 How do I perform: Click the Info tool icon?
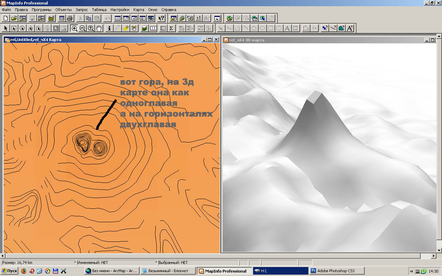109,28
